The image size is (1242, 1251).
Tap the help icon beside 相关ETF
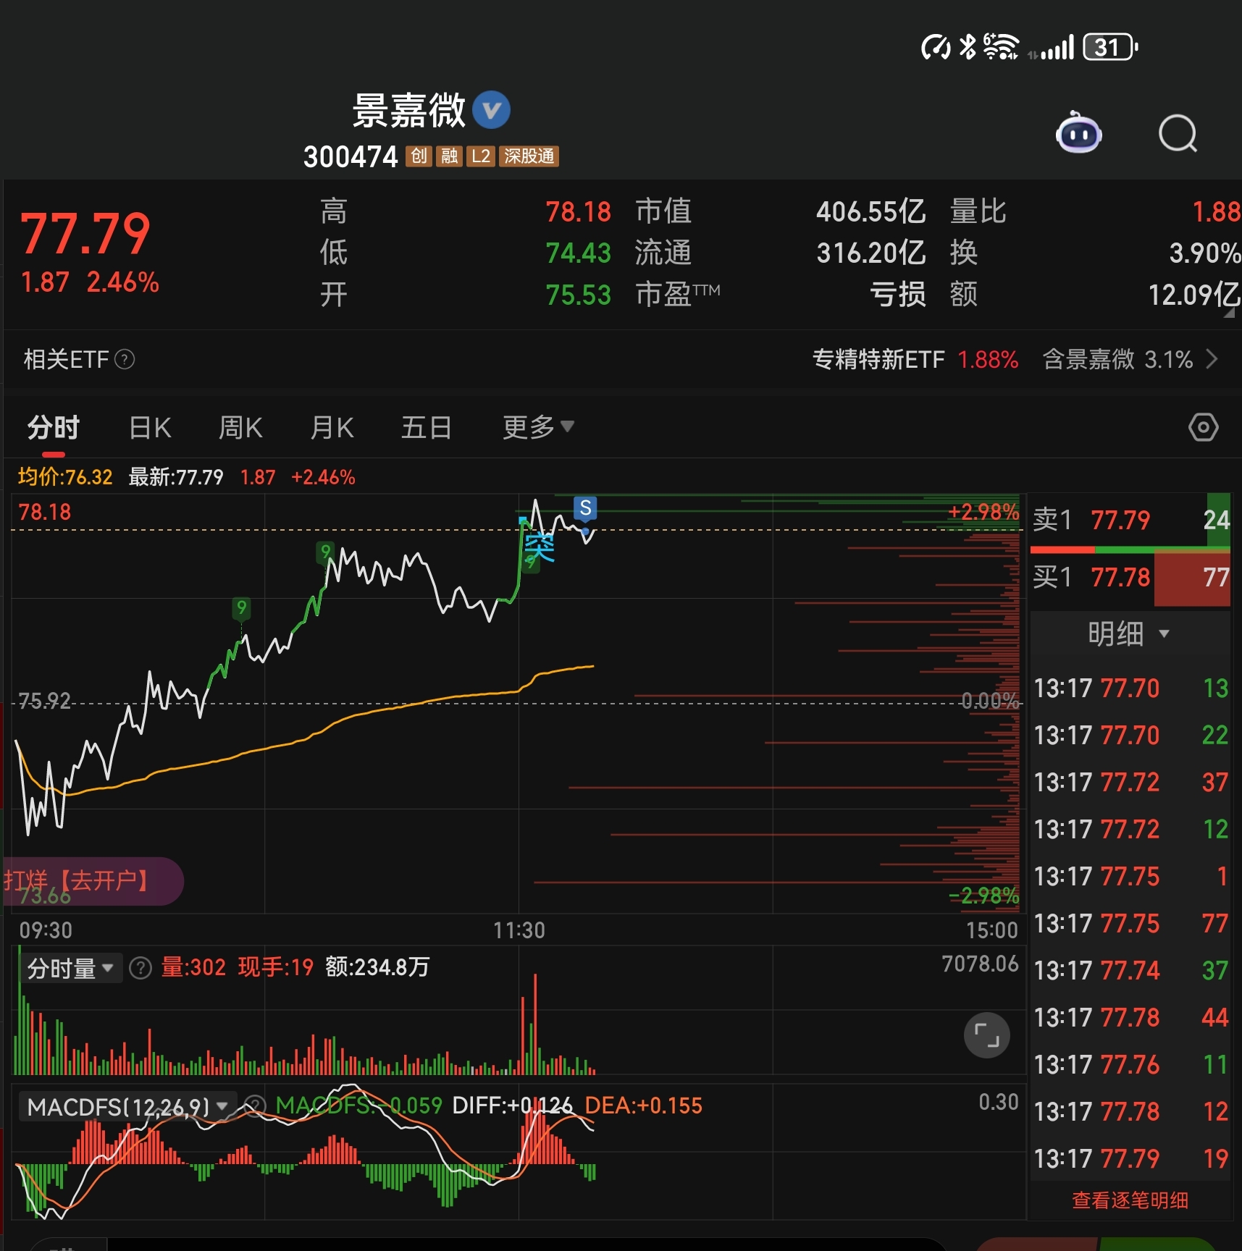(125, 359)
